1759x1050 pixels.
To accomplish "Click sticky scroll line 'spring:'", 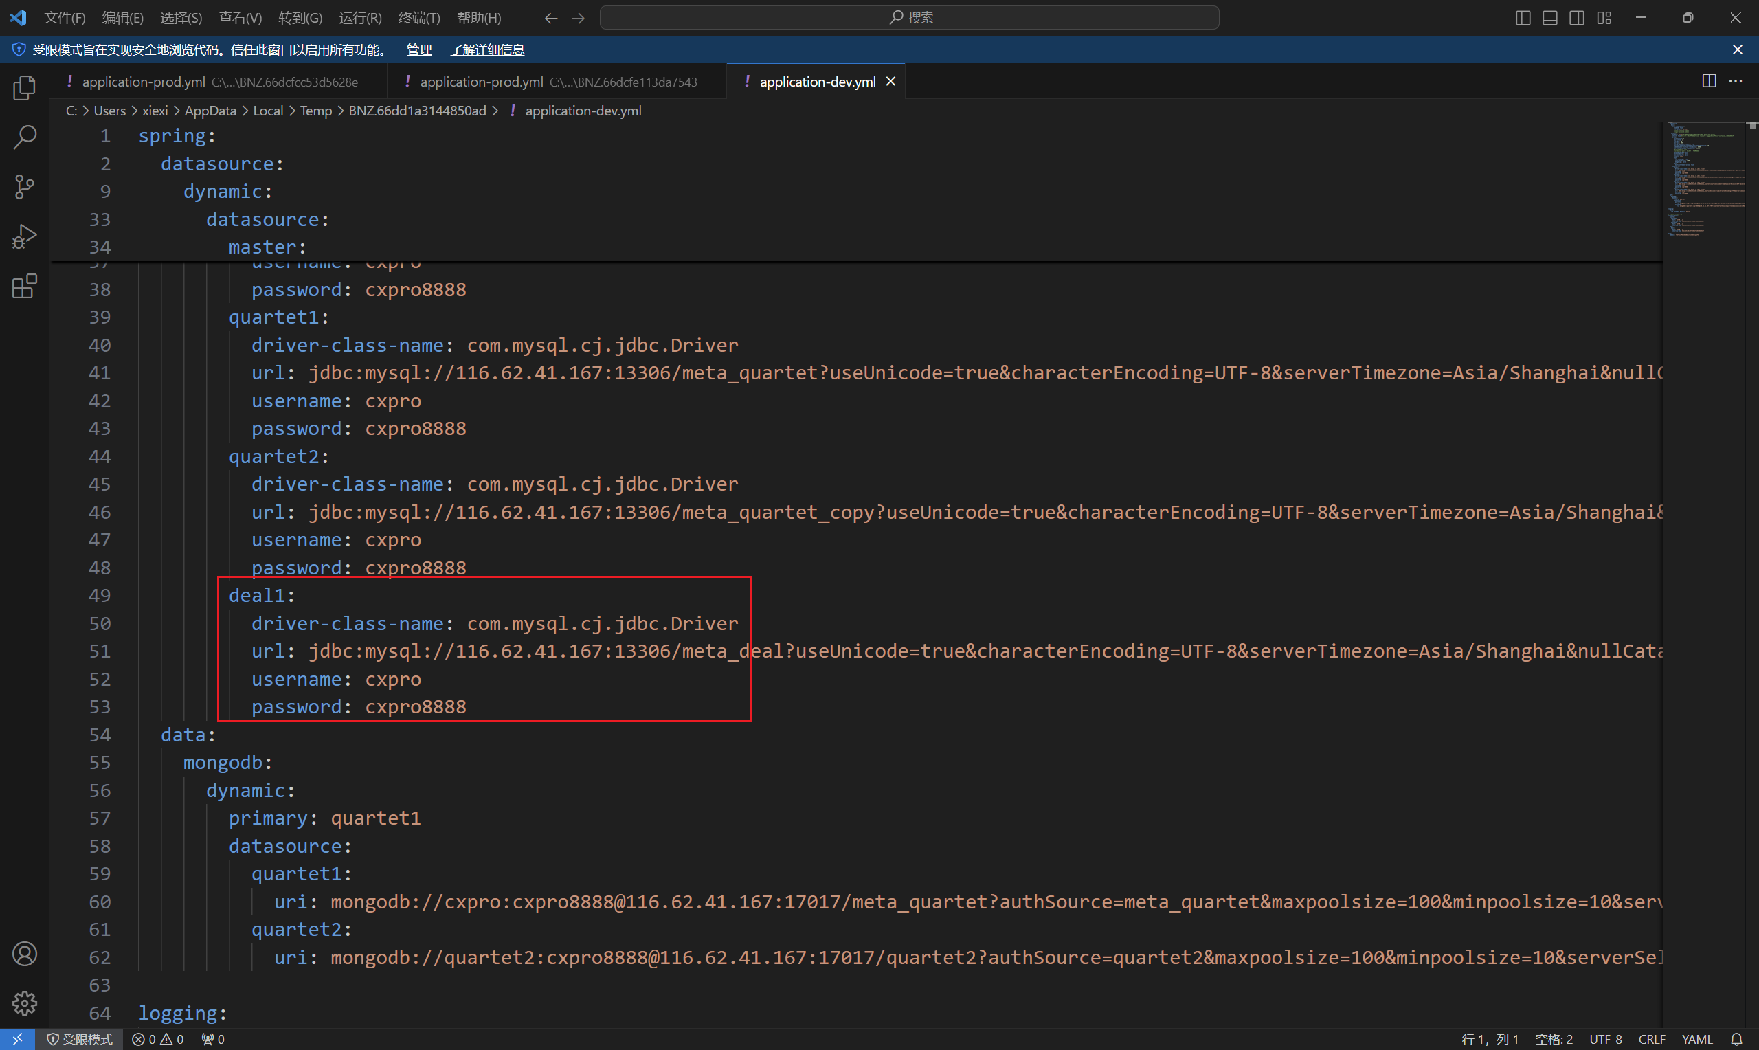I will point(177,135).
